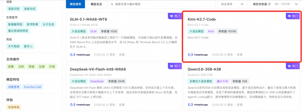Toggle the 分子生成 filter tag
Image resolution: width=303 pixels, height=112 pixels.
pyautogui.click(x=48, y=24)
